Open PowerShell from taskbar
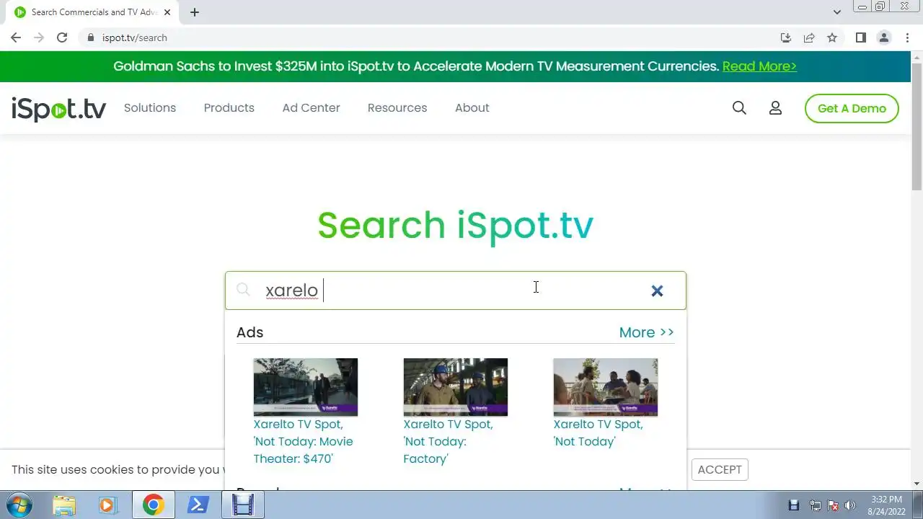The image size is (923, 519). [x=198, y=505]
